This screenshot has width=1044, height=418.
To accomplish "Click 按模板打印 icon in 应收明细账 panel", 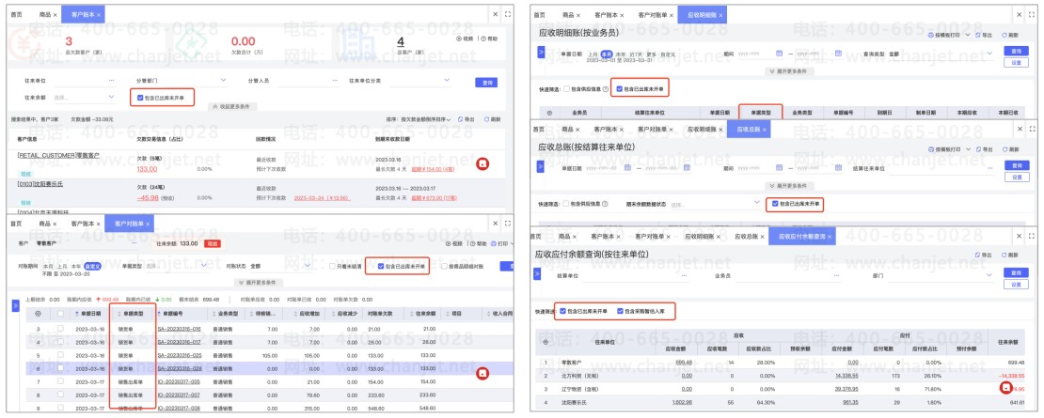I will point(931,35).
